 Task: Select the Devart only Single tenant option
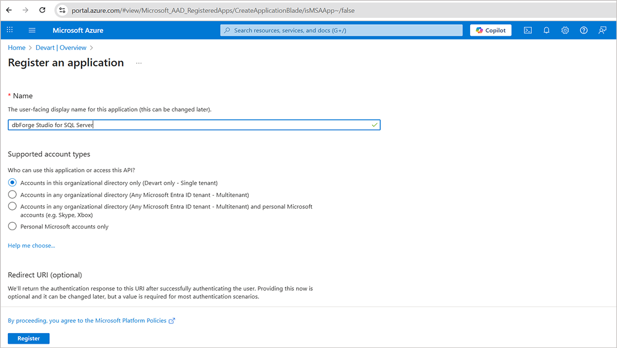coord(12,183)
